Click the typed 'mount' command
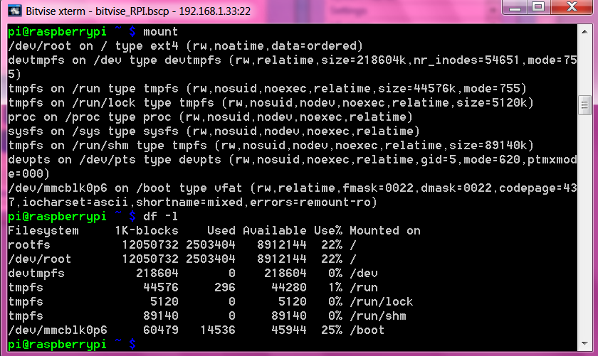Viewport: 598px width, 356px height. pos(160,32)
